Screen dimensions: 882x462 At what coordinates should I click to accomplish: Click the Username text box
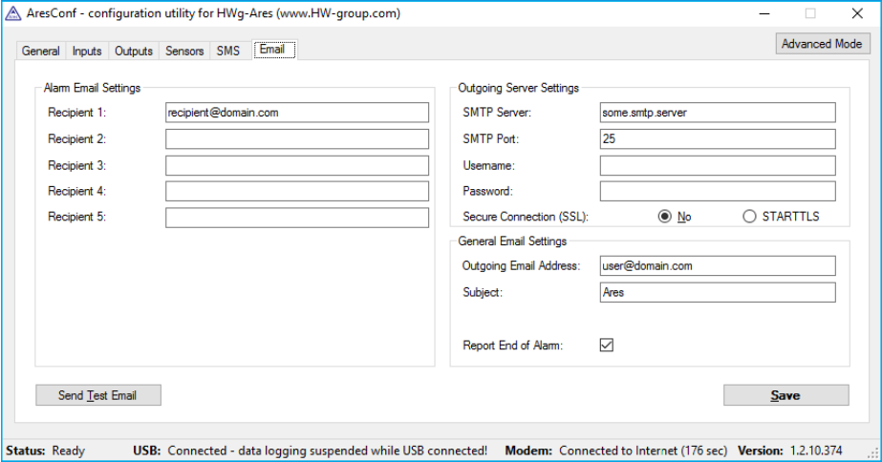coord(717,165)
